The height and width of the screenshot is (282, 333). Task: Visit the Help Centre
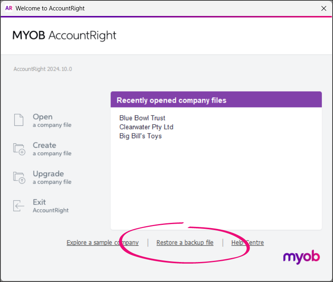[x=248, y=242]
